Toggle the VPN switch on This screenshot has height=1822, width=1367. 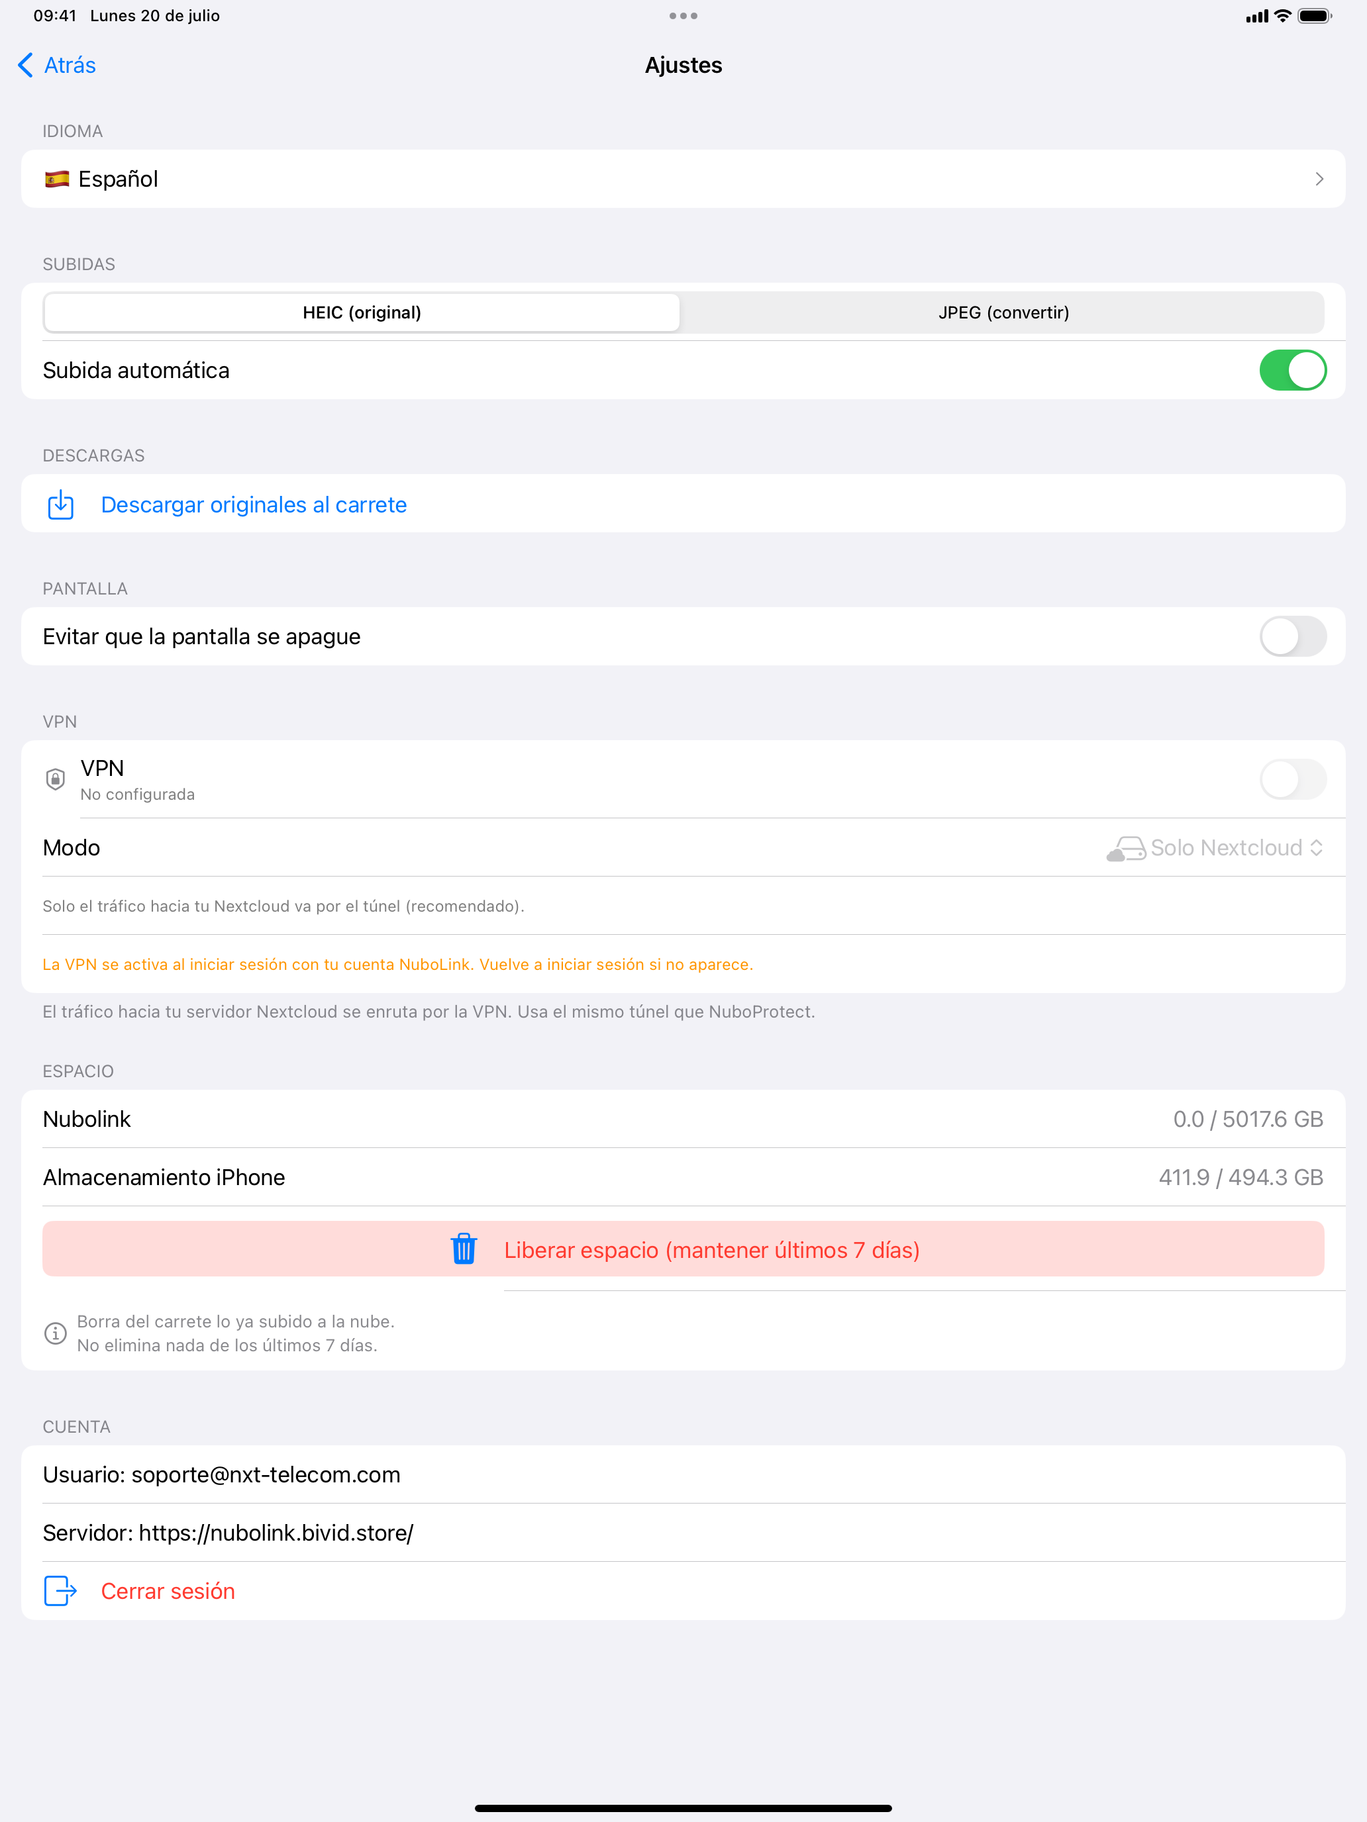click(1292, 779)
